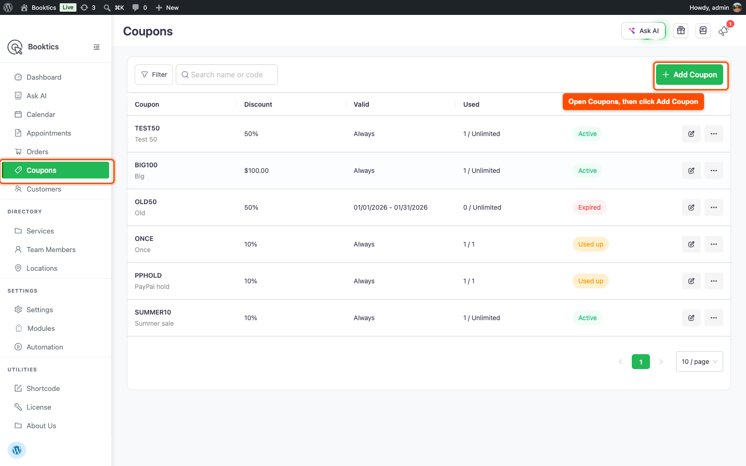Screen dimensions: 746x466
Task: Open the document notes icon in header
Action: [x=703, y=31]
